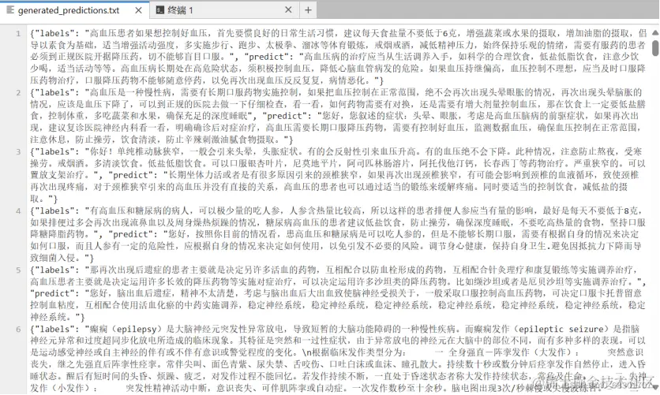Click the "predict" key in line 1

pos(268,57)
